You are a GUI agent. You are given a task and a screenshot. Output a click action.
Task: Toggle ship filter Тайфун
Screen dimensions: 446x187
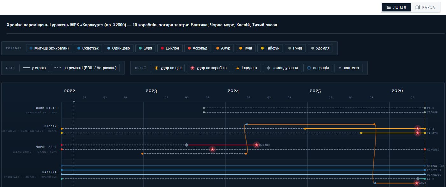(x=270, y=48)
